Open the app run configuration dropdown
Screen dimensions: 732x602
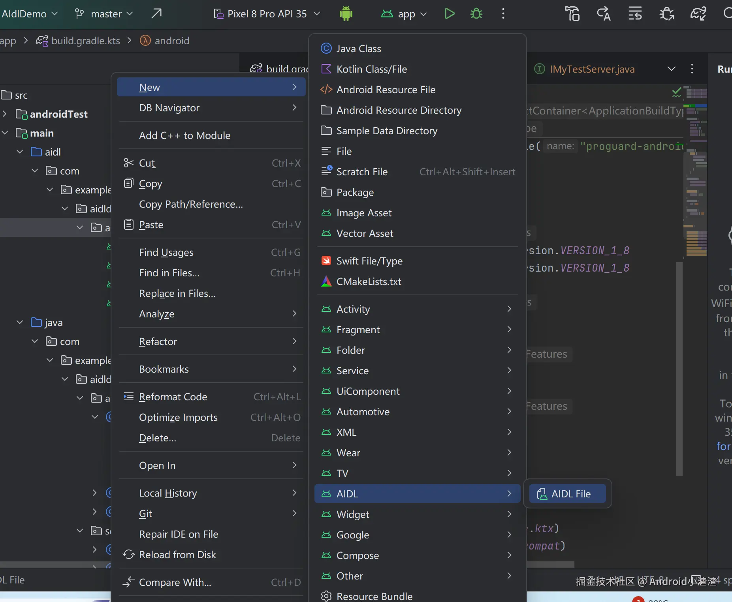click(x=404, y=14)
